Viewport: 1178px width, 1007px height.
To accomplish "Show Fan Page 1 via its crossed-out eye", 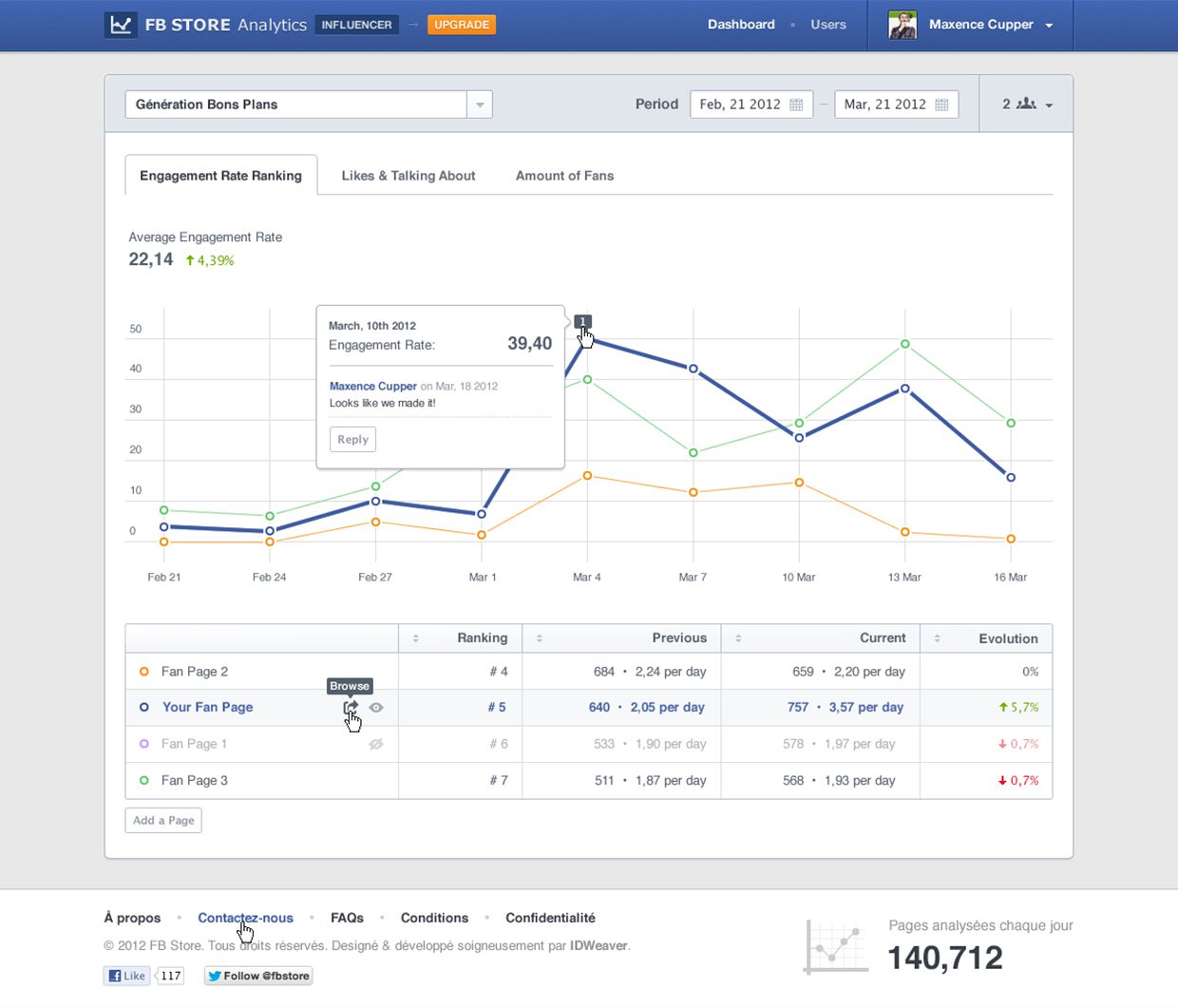I will pyautogui.click(x=375, y=744).
